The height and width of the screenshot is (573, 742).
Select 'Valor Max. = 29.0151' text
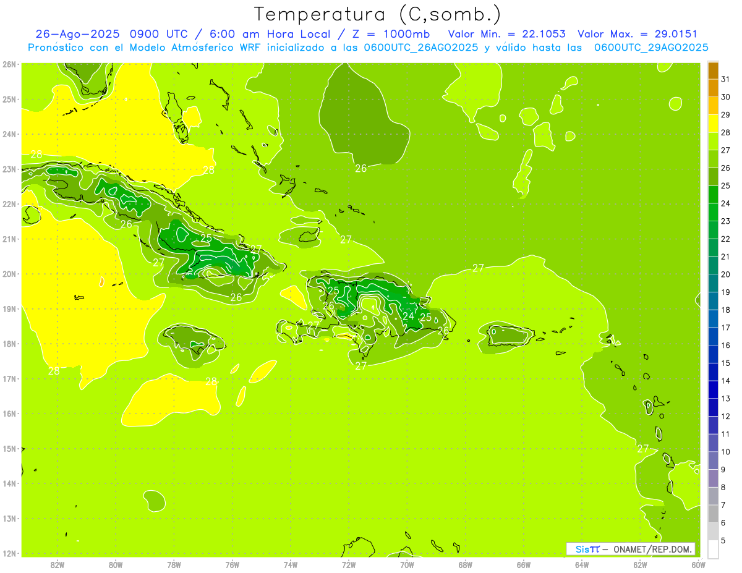click(x=638, y=34)
